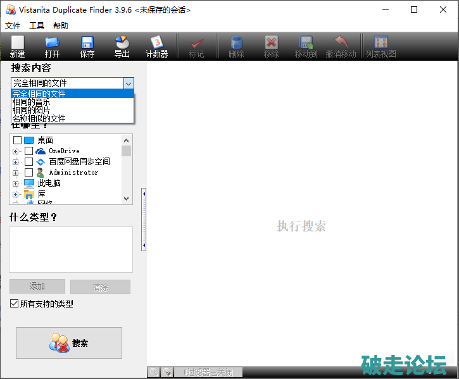
Task: Tick the OneDrive folder checkbox
Action: pyautogui.click(x=28, y=151)
